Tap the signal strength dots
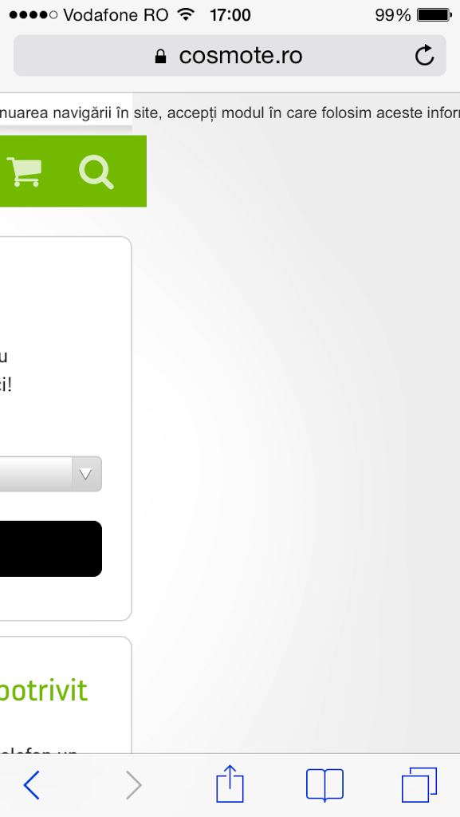 click(x=33, y=15)
